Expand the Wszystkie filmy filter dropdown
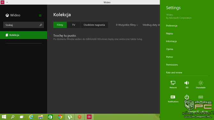 [x=127, y=25]
